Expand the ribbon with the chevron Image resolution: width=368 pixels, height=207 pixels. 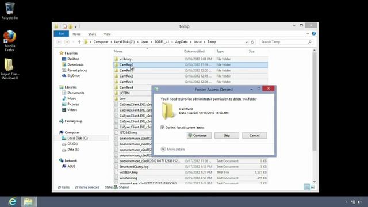coord(308,34)
